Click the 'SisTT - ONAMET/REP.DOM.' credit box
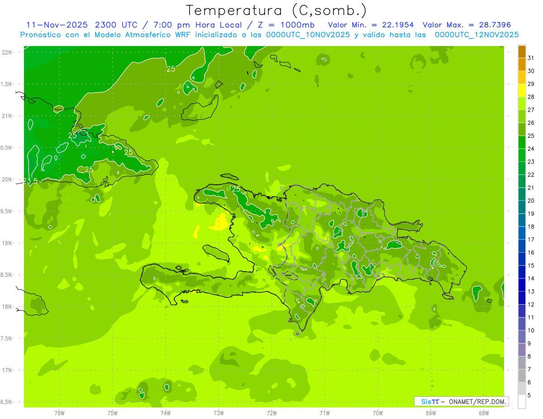The image size is (543, 419). point(462,401)
